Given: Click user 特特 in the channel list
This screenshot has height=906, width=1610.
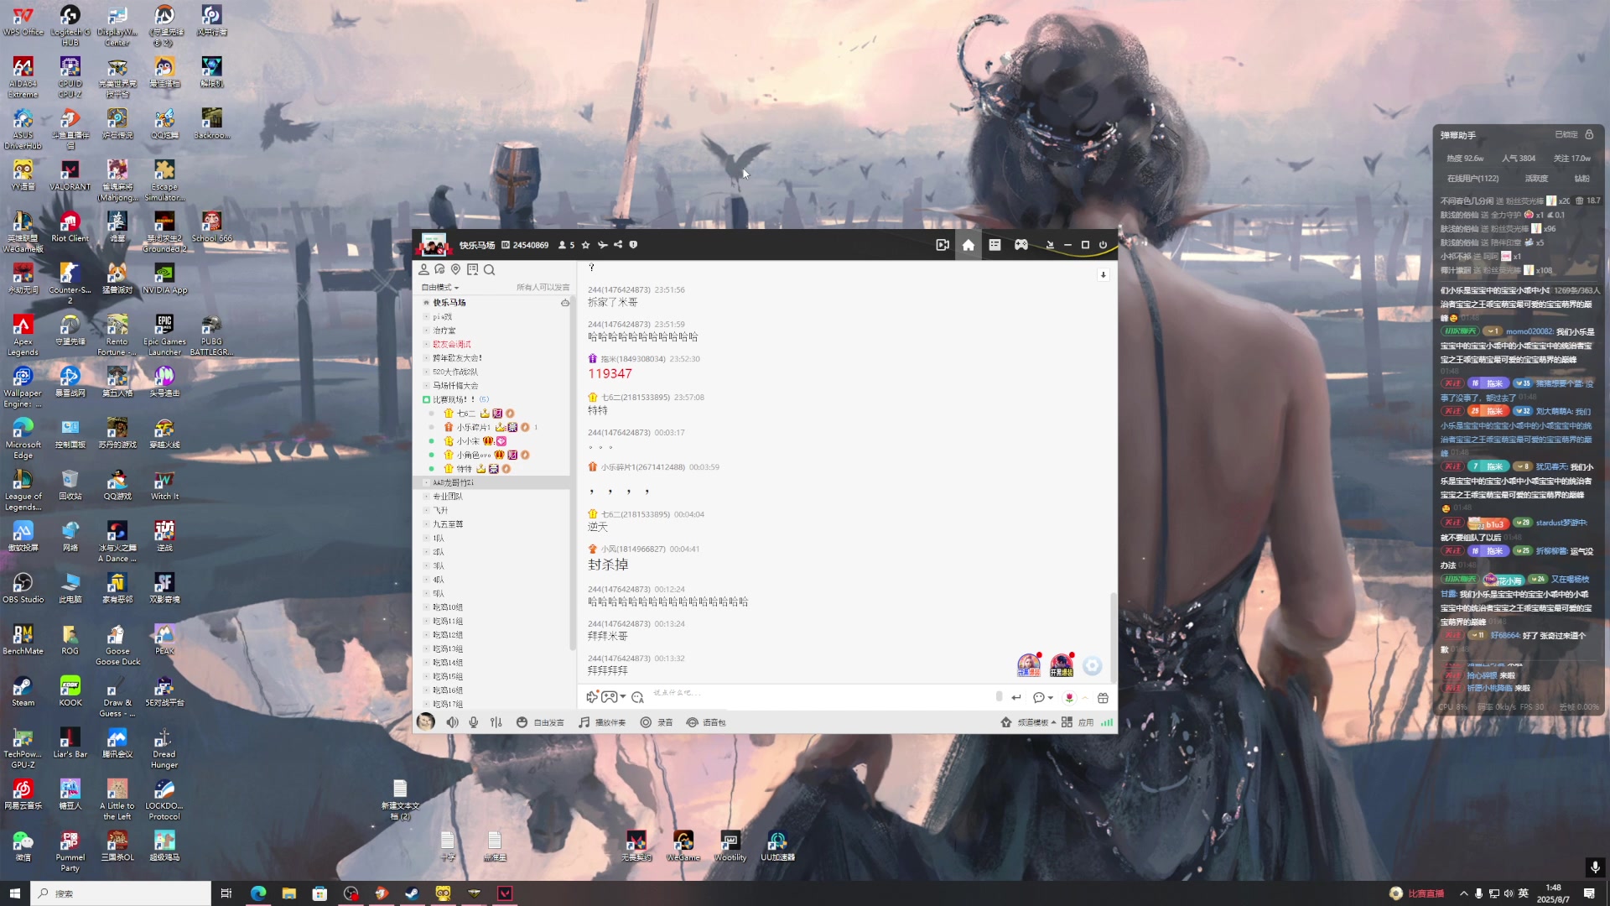Looking at the screenshot, I should pos(464,469).
